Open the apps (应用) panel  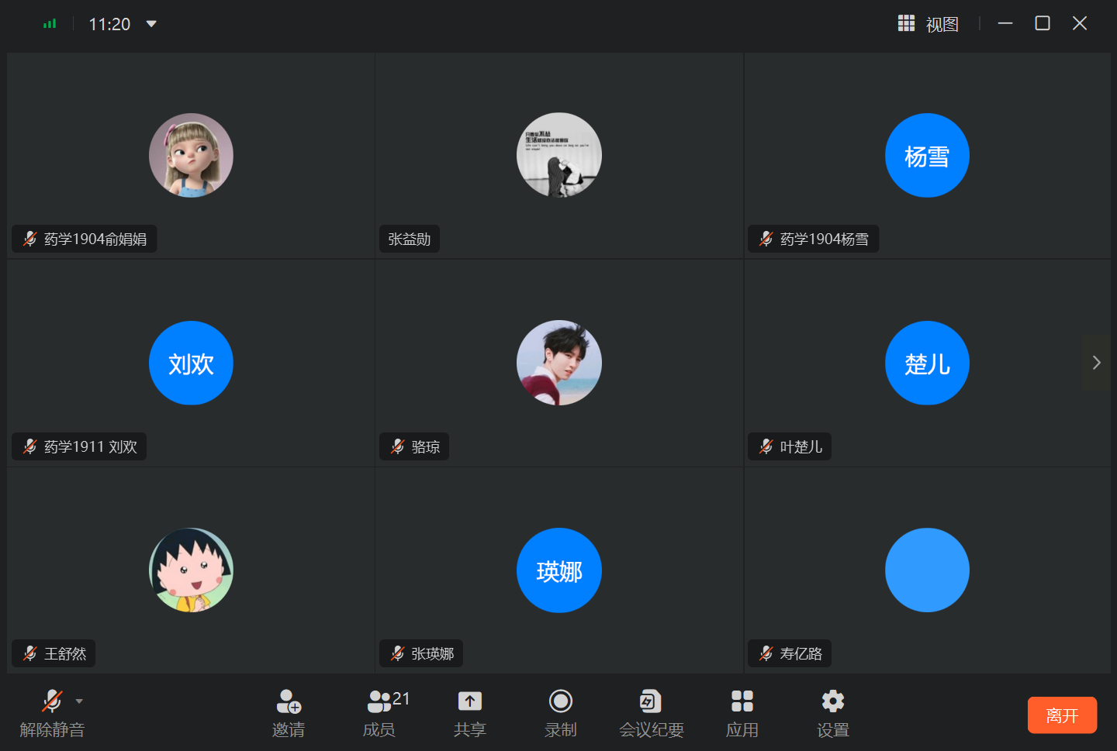[x=742, y=702]
